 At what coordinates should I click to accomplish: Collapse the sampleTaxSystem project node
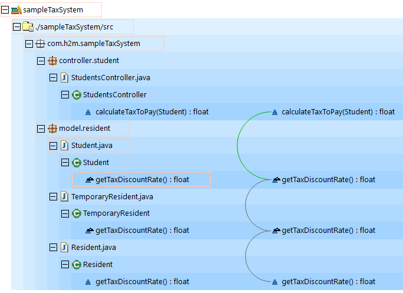(5, 10)
